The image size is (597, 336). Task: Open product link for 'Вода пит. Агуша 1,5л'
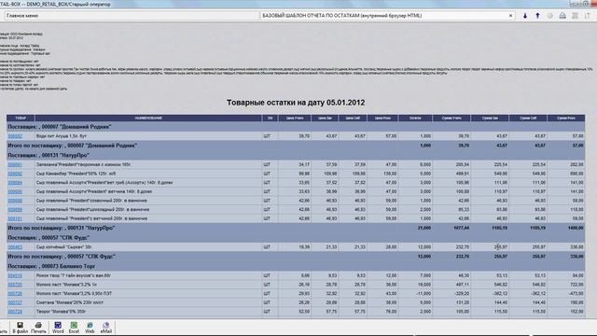pyautogui.click(x=15, y=136)
